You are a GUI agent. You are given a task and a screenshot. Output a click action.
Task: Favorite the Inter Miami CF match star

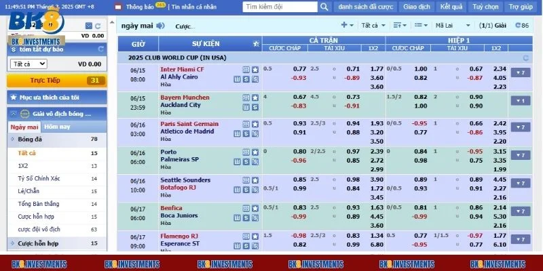pos(255,70)
